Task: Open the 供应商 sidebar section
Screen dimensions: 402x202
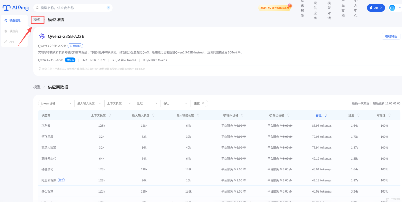Action: point(13,31)
